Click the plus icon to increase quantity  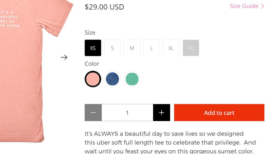coord(161,112)
